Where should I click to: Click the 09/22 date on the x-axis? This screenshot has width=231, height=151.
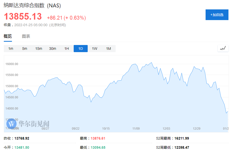pos(75,129)
